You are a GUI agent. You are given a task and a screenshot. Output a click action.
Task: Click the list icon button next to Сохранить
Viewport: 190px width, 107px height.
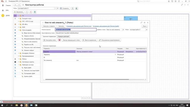tap(72, 8)
